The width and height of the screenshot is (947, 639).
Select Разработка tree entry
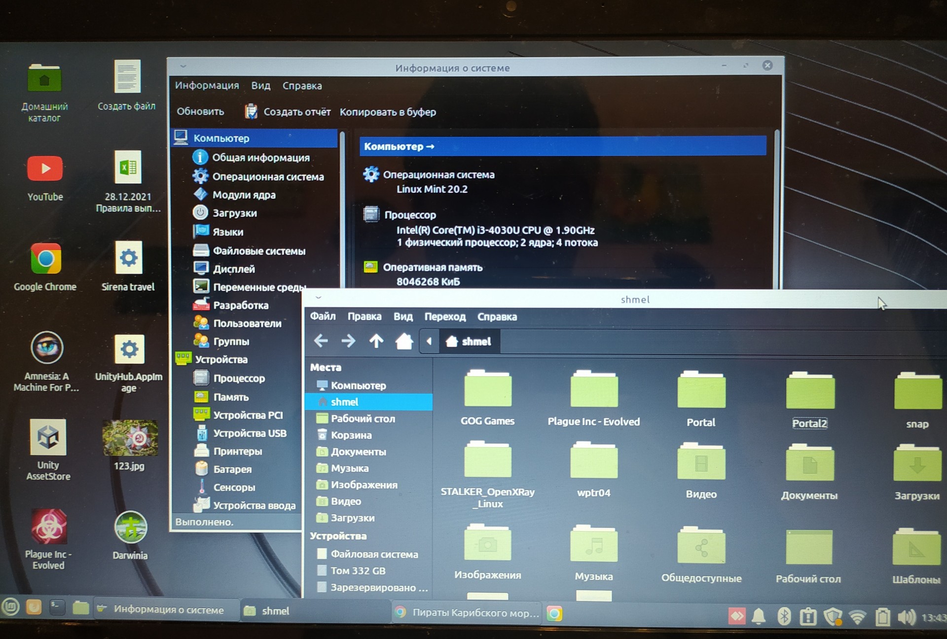coord(231,305)
